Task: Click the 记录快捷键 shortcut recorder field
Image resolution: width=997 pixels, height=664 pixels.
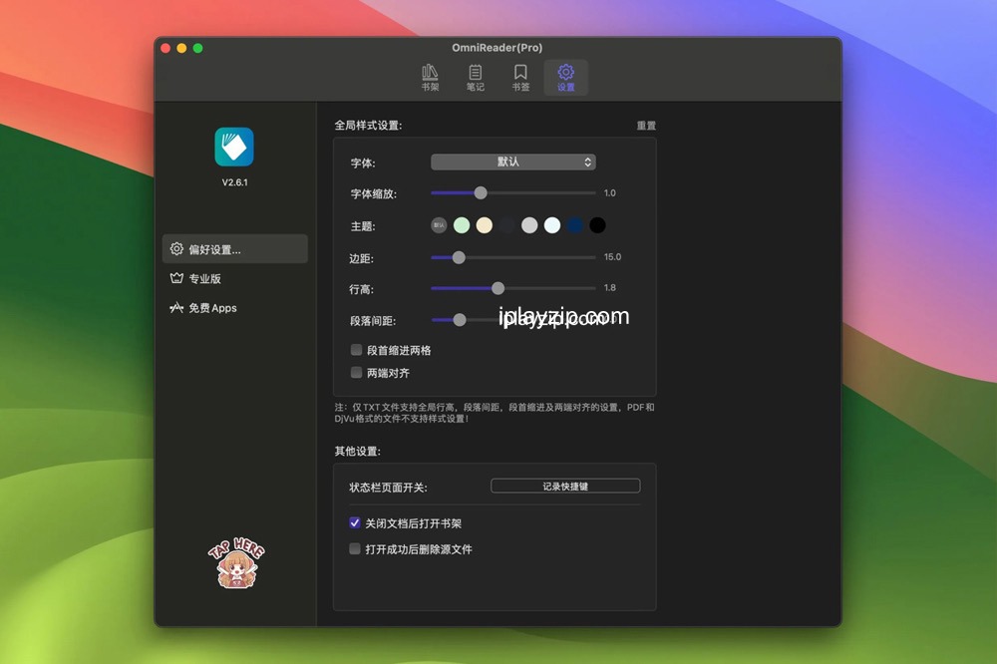Action: [x=565, y=486]
